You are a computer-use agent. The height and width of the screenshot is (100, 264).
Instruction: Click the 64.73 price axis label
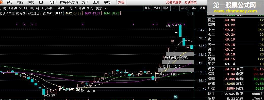(202, 30)
